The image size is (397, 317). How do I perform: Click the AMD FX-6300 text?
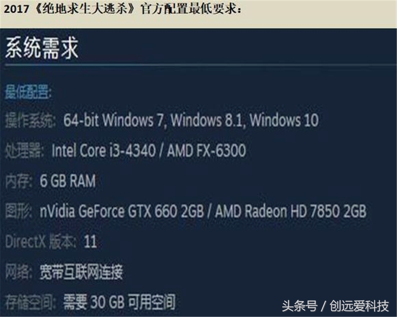pos(207,150)
